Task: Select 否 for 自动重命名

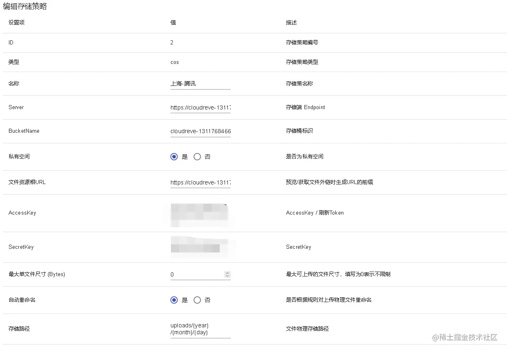Action: [x=197, y=300]
